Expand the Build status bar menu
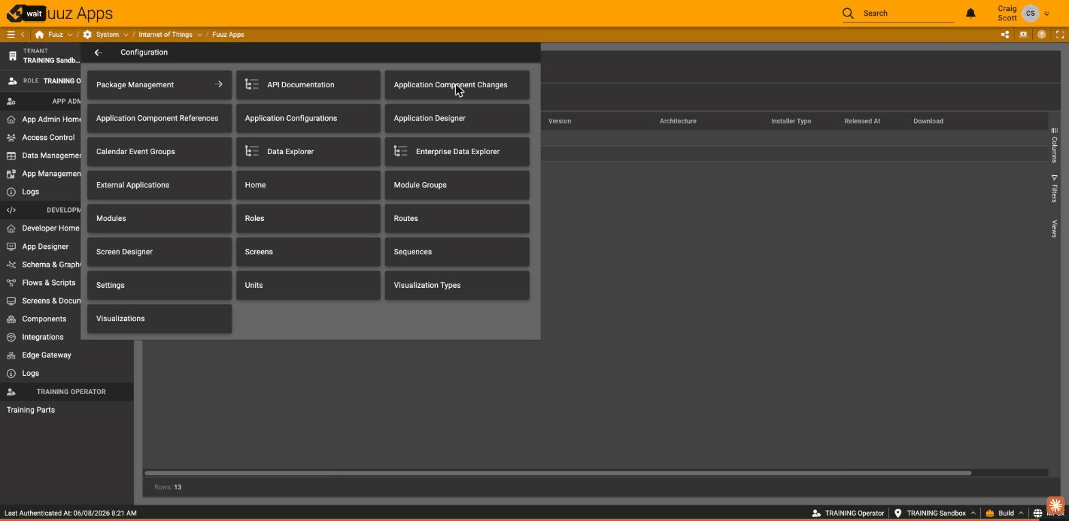Image resolution: width=1069 pixels, height=521 pixels. pyautogui.click(x=1021, y=513)
